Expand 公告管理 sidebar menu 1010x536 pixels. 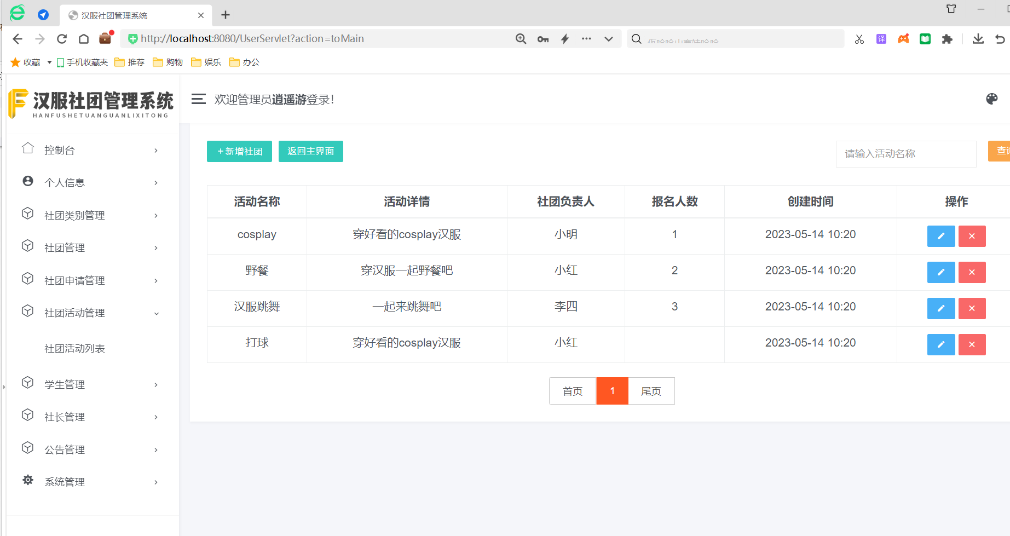coord(92,449)
